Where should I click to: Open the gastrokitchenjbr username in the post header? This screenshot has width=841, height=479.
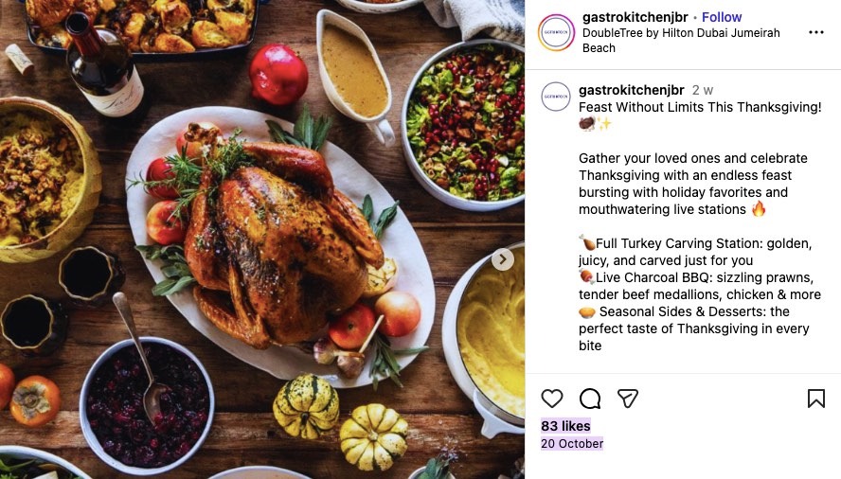635,17
